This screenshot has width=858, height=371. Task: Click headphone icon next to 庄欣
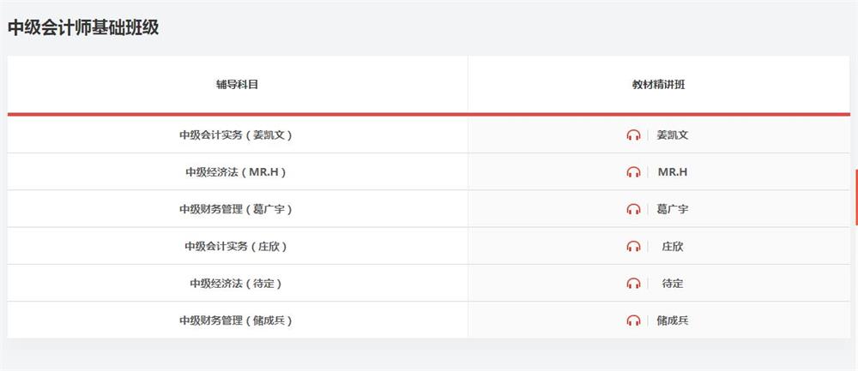633,247
